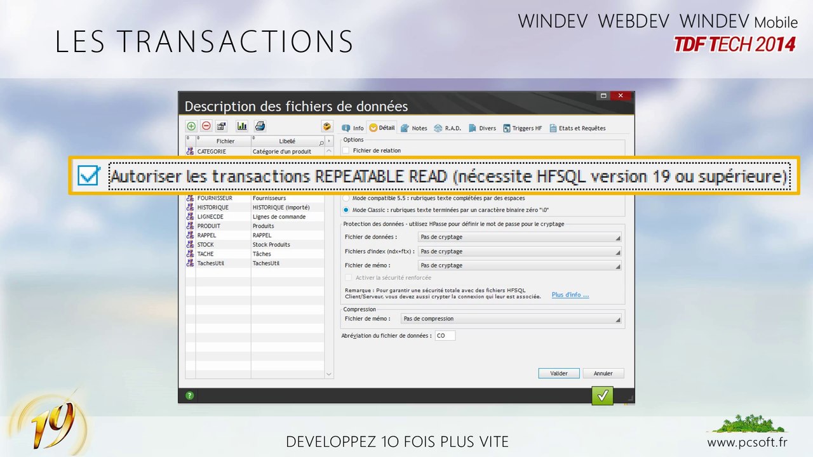Click the HF icon beside HISTORIQUE
The image size is (813, 457).
click(191, 208)
